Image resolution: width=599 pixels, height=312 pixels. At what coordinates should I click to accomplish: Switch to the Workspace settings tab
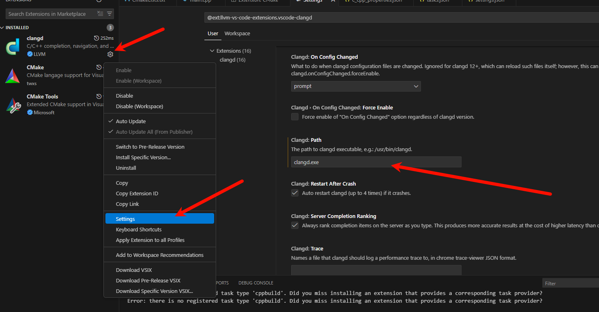tap(237, 34)
